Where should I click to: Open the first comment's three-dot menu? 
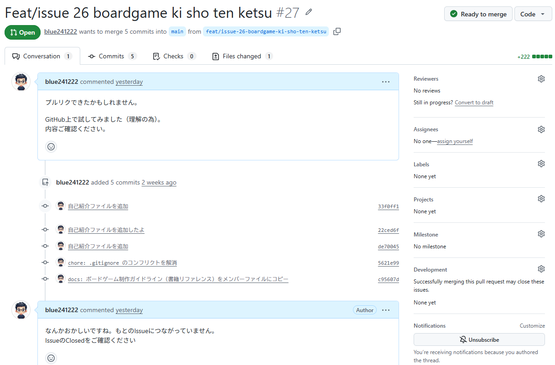pyautogui.click(x=386, y=82)
